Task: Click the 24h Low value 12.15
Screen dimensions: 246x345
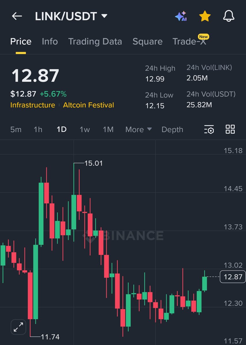Action: coord(155,106)
